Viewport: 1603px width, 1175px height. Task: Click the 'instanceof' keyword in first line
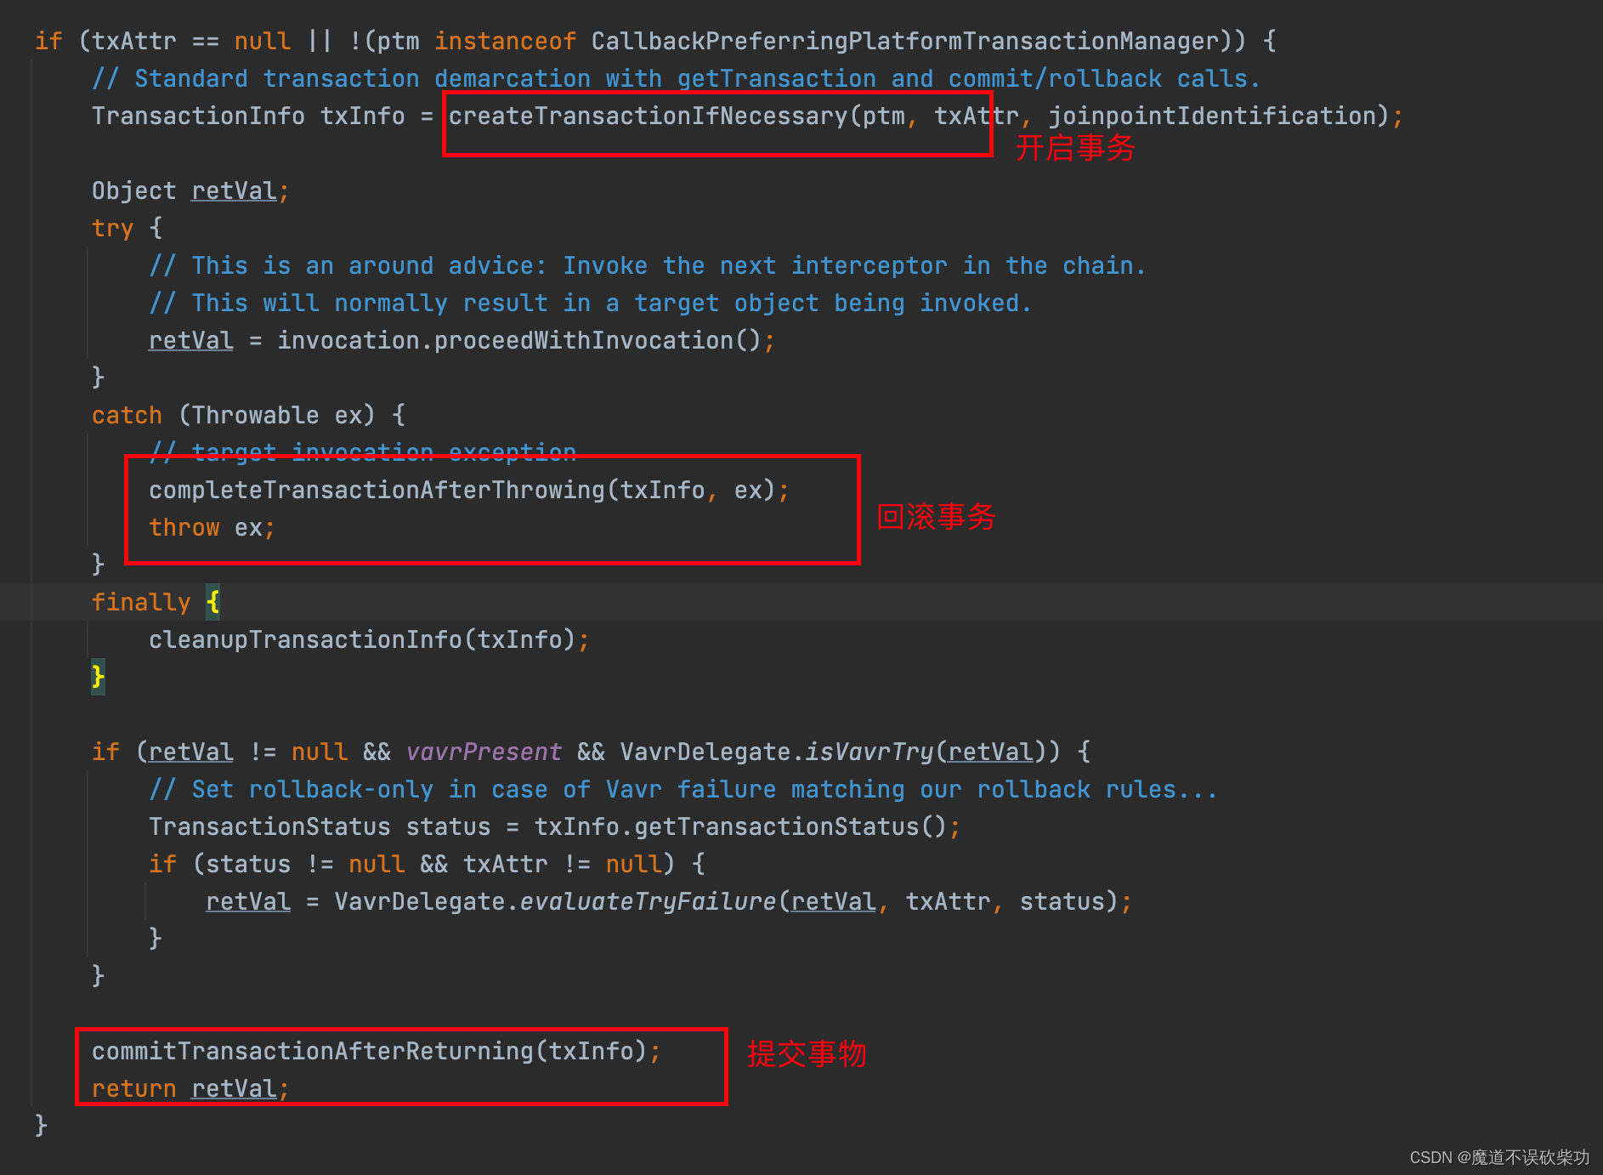click(505, 41)
